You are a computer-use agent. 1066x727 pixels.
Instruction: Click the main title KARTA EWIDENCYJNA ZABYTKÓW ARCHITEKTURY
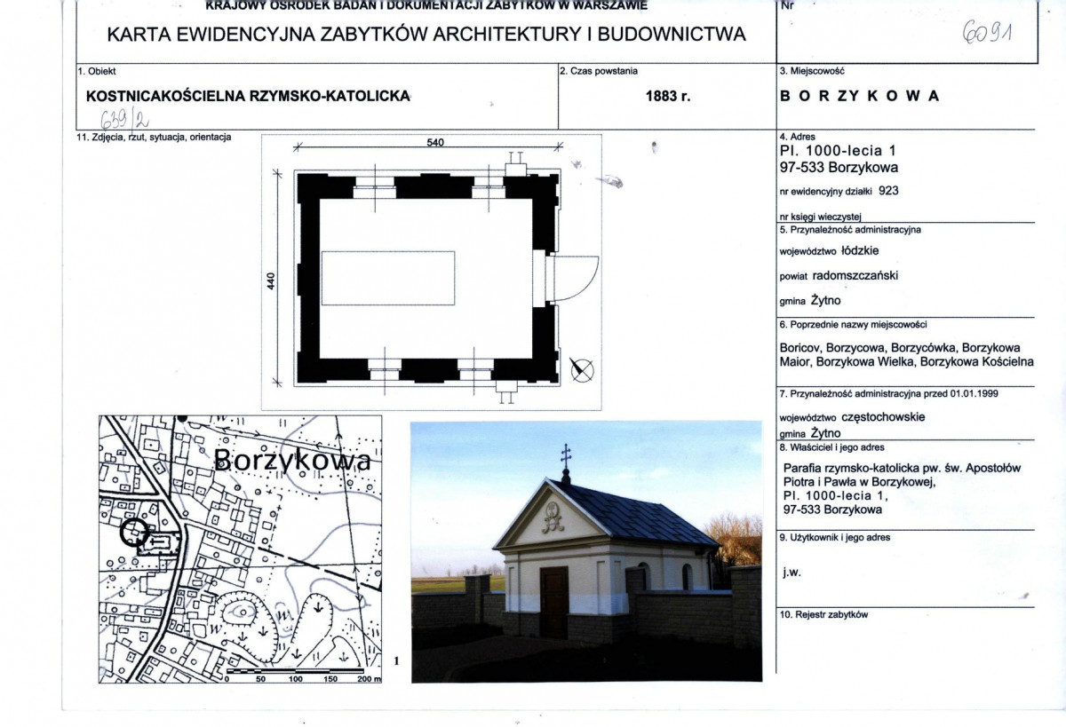coord(426,35)
